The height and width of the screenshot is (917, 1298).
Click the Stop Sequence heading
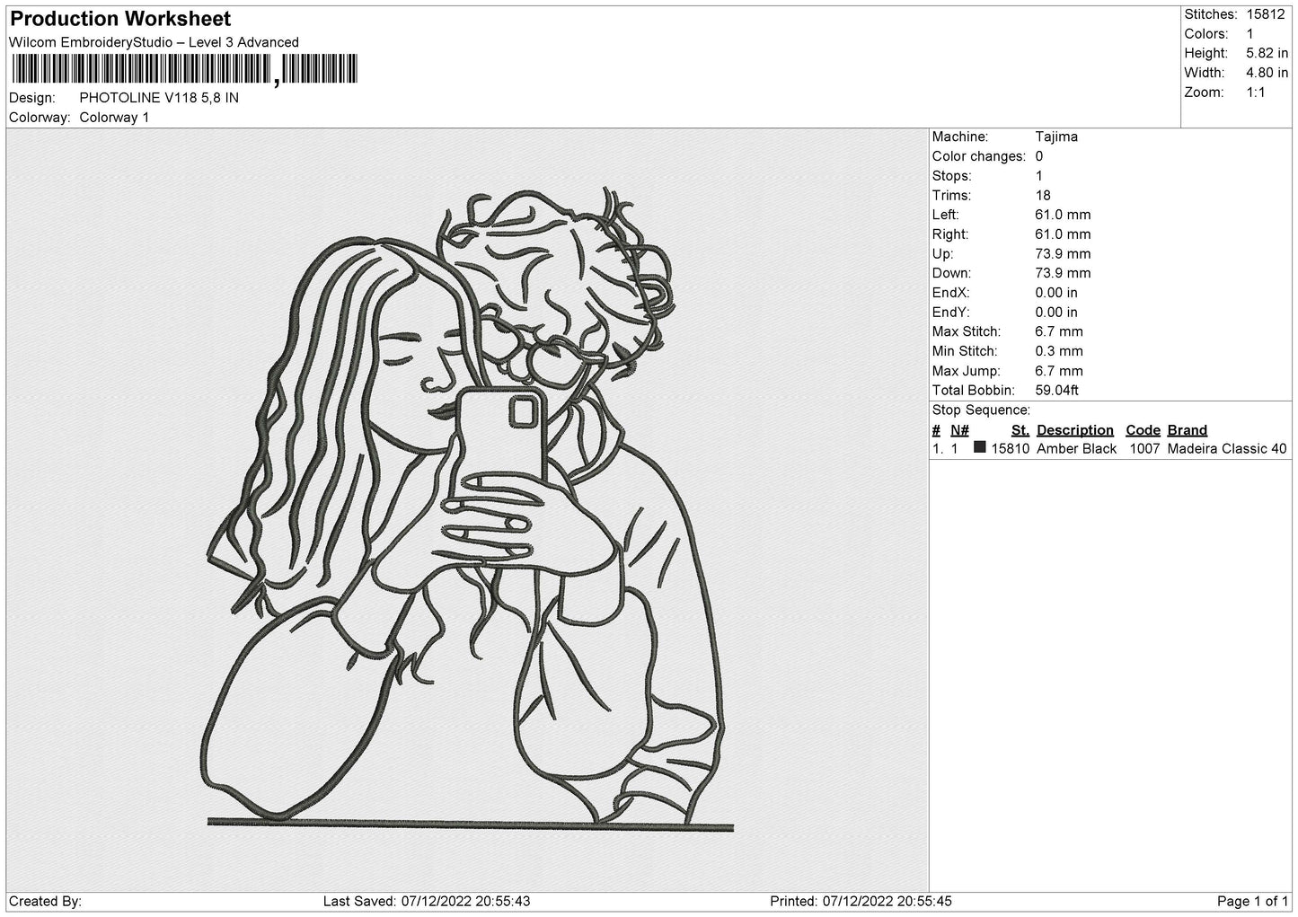point(981,410)
